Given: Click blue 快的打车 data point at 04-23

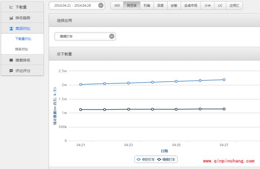Looking at the screenshot, I should [129, 83].
